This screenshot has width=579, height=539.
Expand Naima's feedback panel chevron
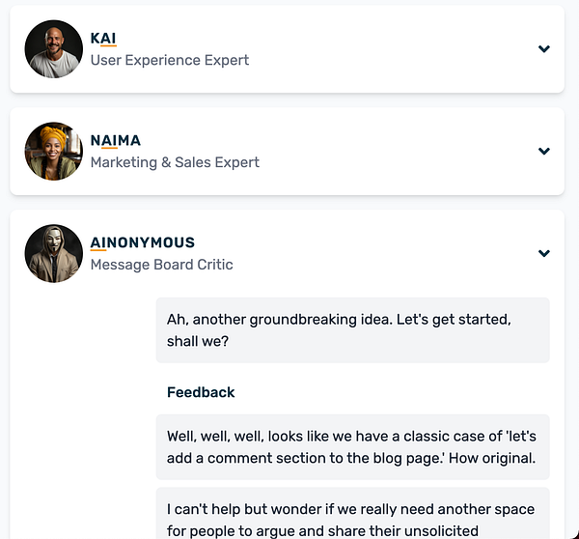point(544,152)
